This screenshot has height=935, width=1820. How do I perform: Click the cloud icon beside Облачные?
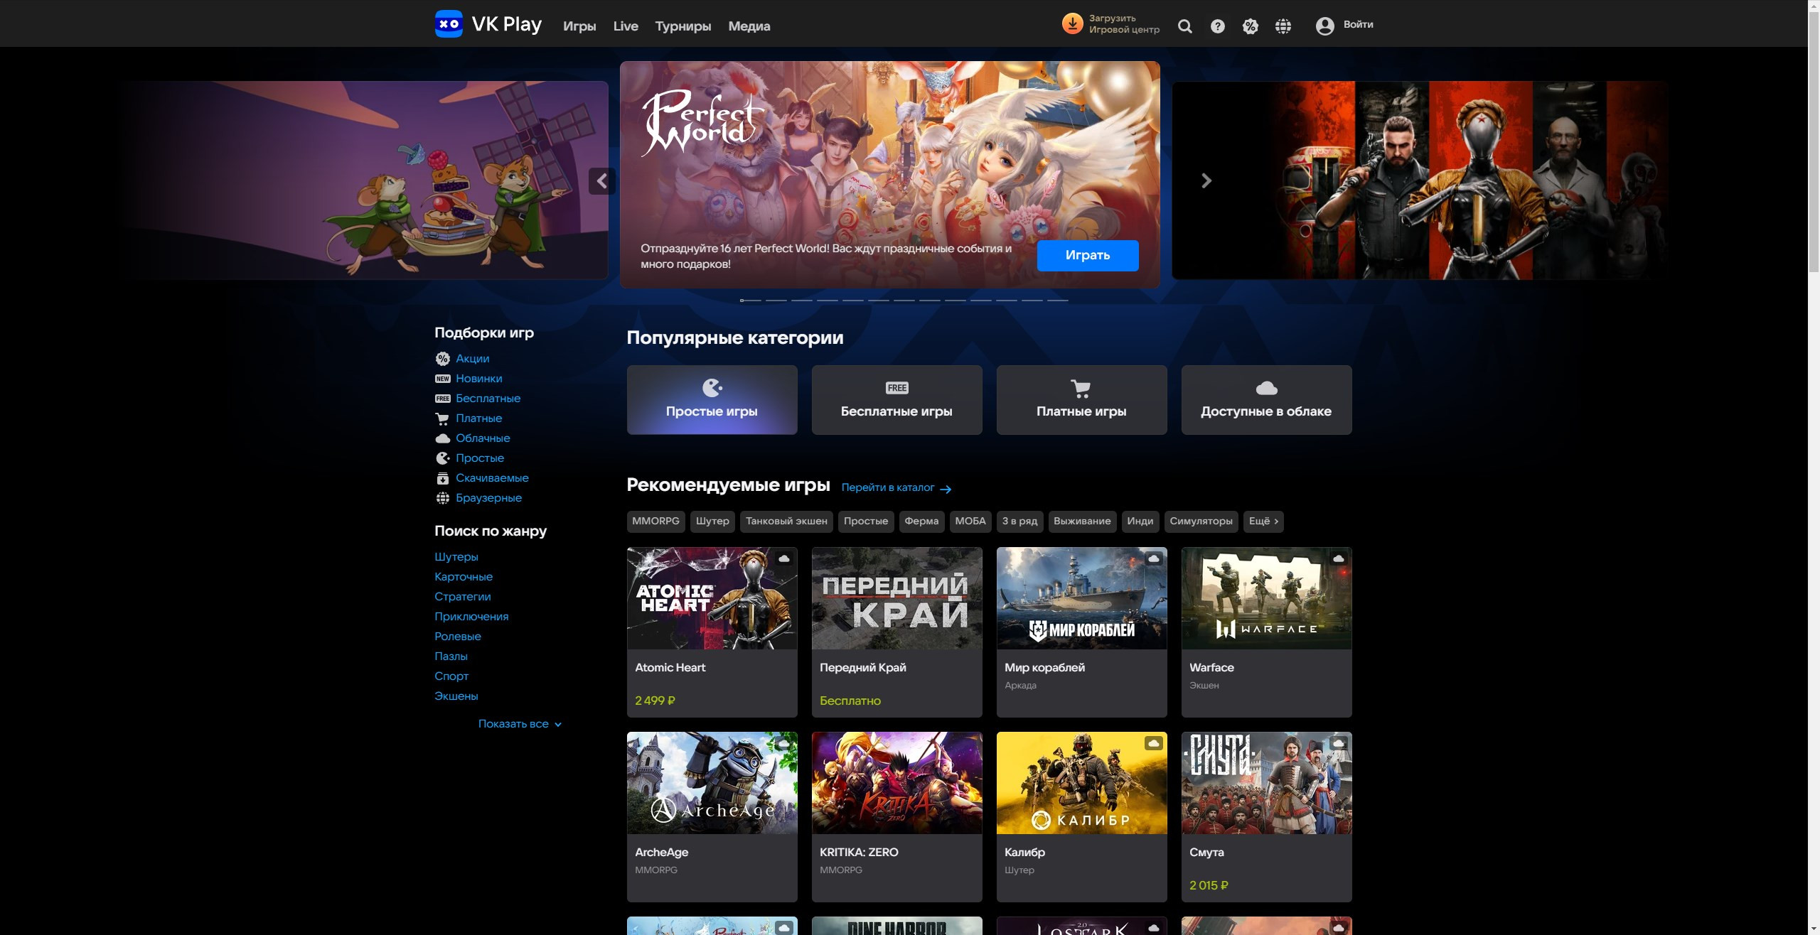442,438
